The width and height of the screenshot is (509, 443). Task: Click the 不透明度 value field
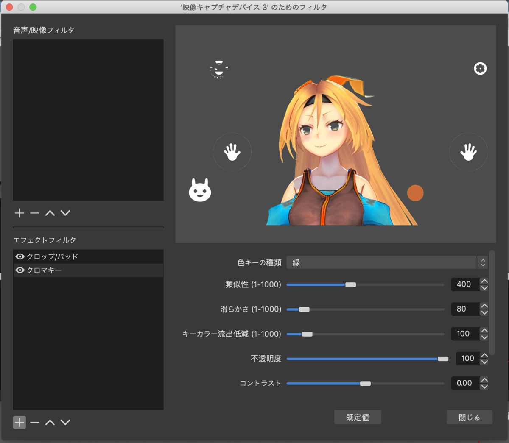pyautogui.click(x=468, y=359)
